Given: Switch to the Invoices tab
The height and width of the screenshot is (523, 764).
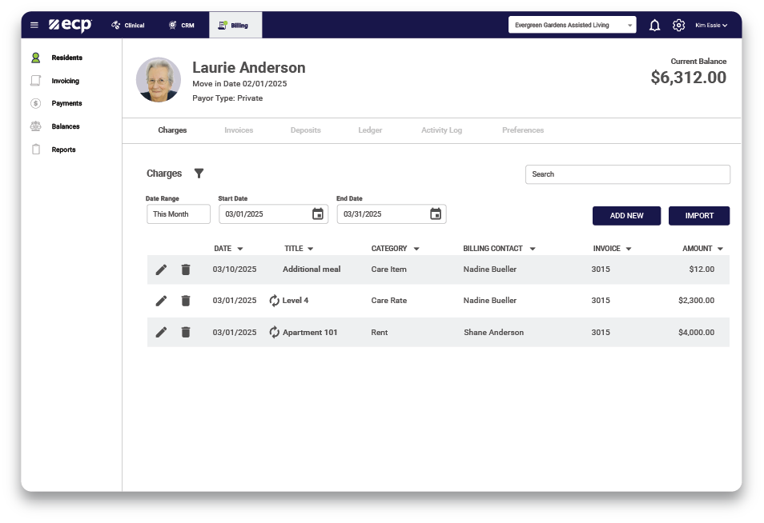Looking at the screenshot, I should [x=239, y=130].
